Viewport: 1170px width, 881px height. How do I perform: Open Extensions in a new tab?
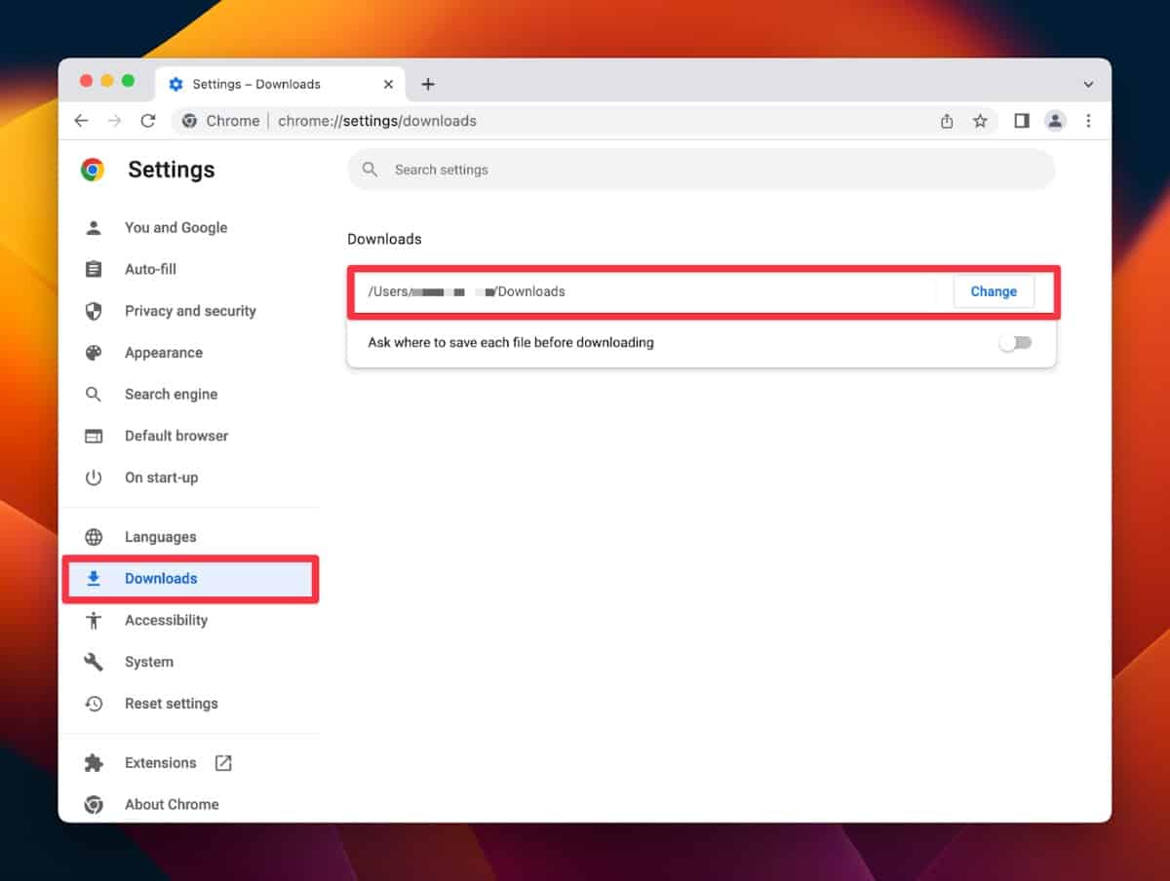[x=223, y=763]
